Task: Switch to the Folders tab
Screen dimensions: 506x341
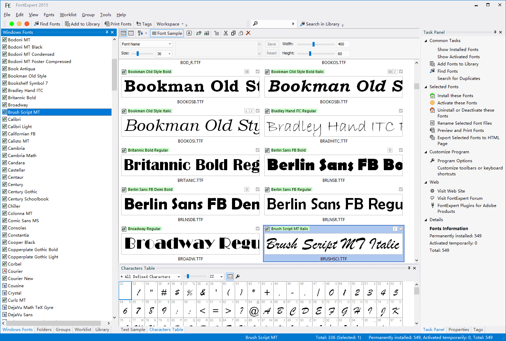Action: [x=44, y=330]
